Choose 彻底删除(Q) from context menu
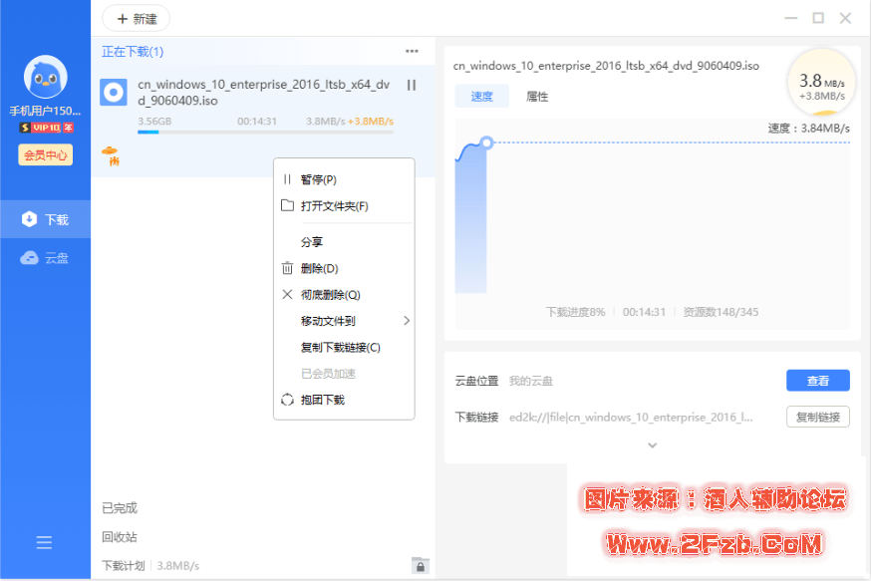 point(344,295)
